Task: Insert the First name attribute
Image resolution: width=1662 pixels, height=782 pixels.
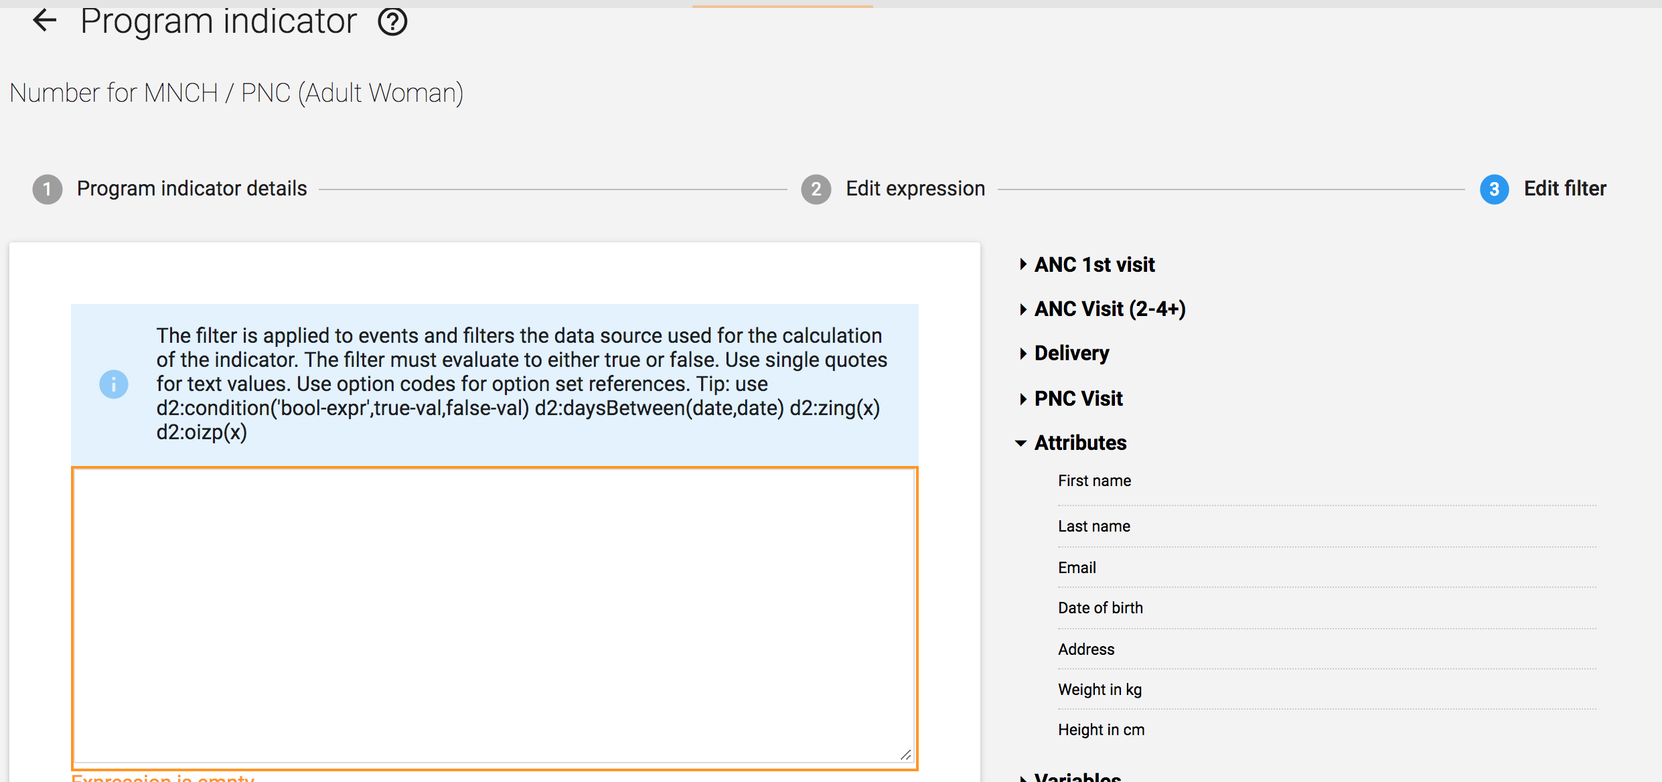Action: pos(1094,481)
